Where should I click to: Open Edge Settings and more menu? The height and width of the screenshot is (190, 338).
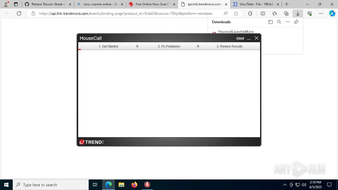(321, 13)
